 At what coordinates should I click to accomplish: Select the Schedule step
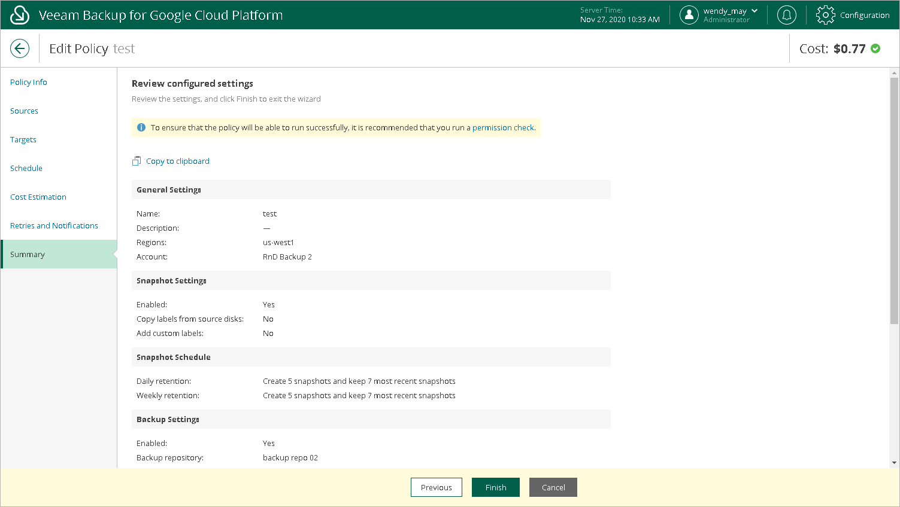(26, 169)
